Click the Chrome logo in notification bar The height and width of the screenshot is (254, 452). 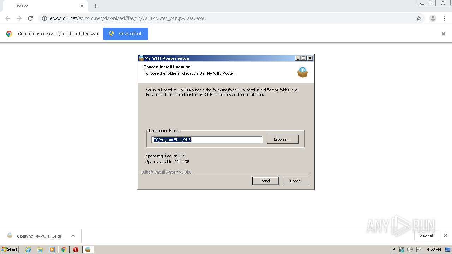click(x=9, y=34)
